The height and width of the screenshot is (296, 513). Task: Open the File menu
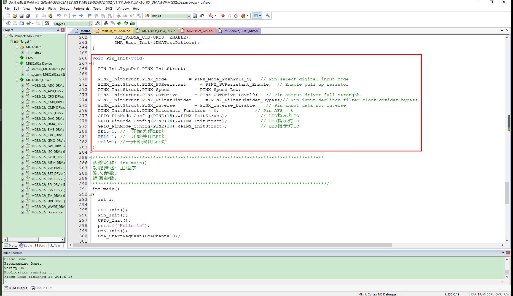(7, 9)
